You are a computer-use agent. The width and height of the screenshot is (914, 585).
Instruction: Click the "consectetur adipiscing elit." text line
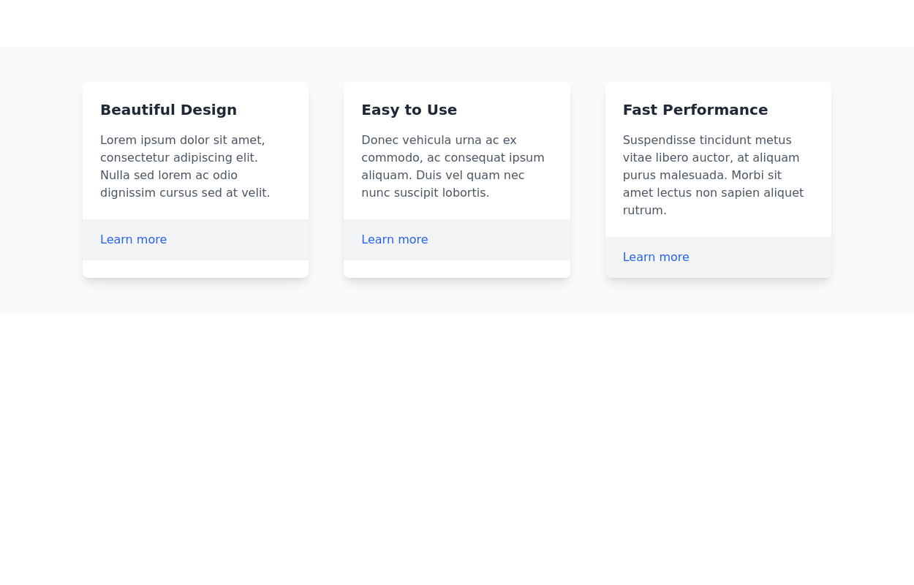[x=179, y=158]
